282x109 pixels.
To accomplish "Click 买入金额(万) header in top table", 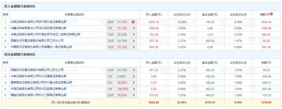I will tap(154, 15).
